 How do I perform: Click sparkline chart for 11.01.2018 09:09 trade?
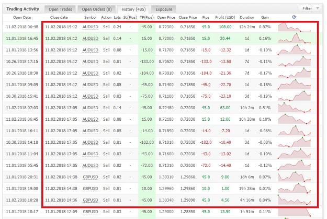click(x=294, y=84)
